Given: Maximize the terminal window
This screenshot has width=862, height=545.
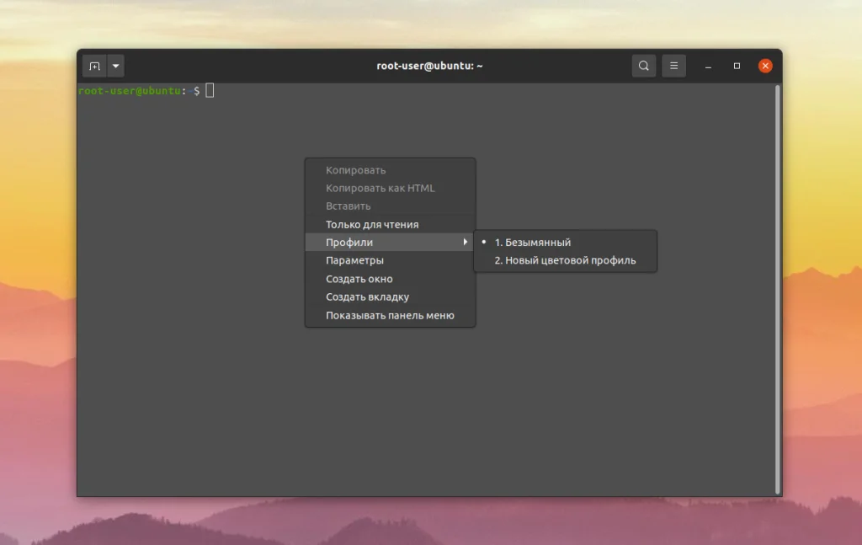Looking at the screenshot, I should (x=736, y=65).
